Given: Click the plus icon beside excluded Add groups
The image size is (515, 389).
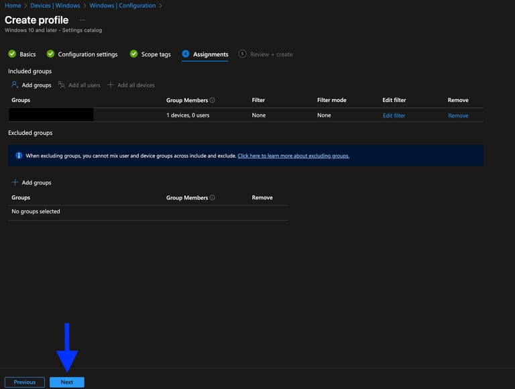Looking at the screenshot, I should tap(15, 182).
